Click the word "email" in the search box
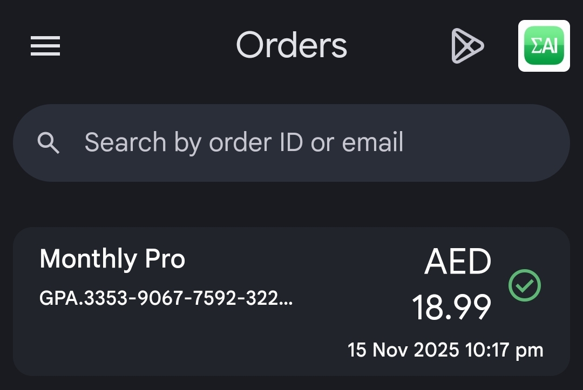583x390 pixels. pos(373,143)
